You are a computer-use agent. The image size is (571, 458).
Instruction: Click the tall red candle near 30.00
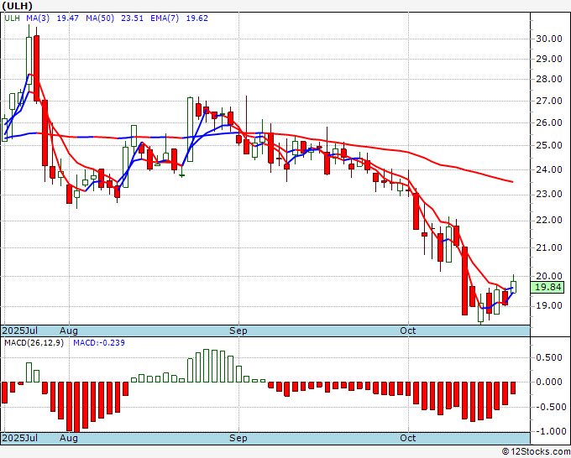36,69
